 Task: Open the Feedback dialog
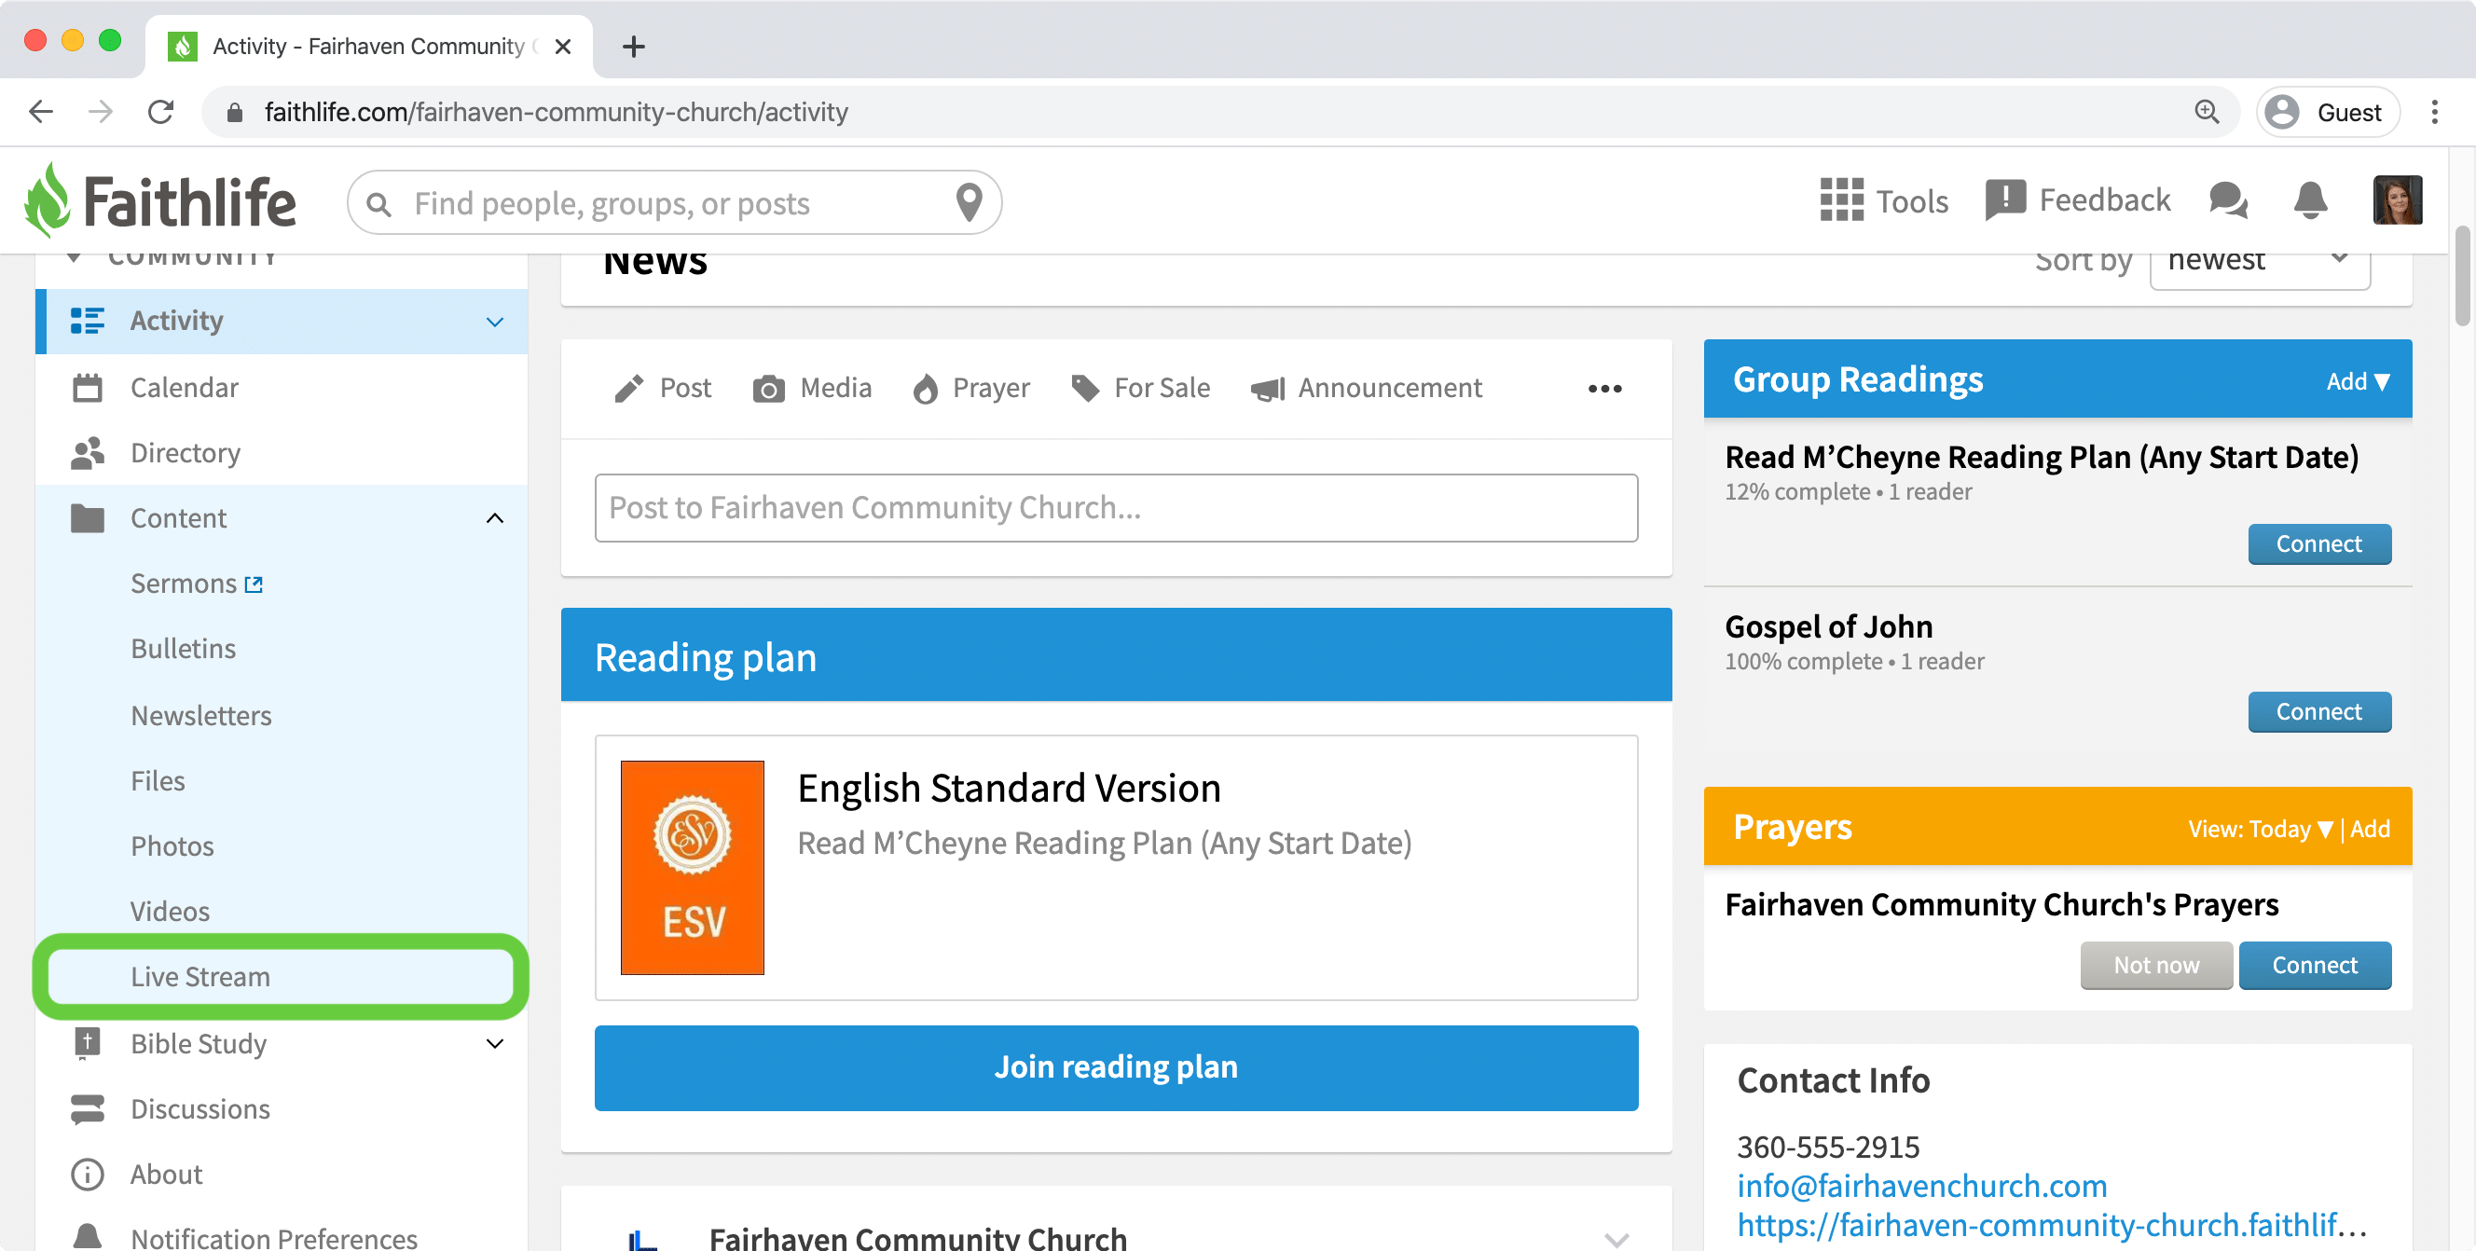tap(2078, 199)
